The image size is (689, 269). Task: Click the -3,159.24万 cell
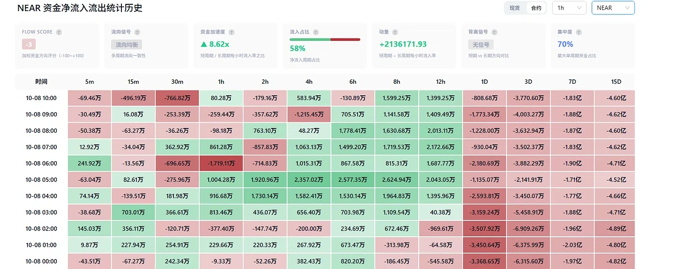pos(485,213)
